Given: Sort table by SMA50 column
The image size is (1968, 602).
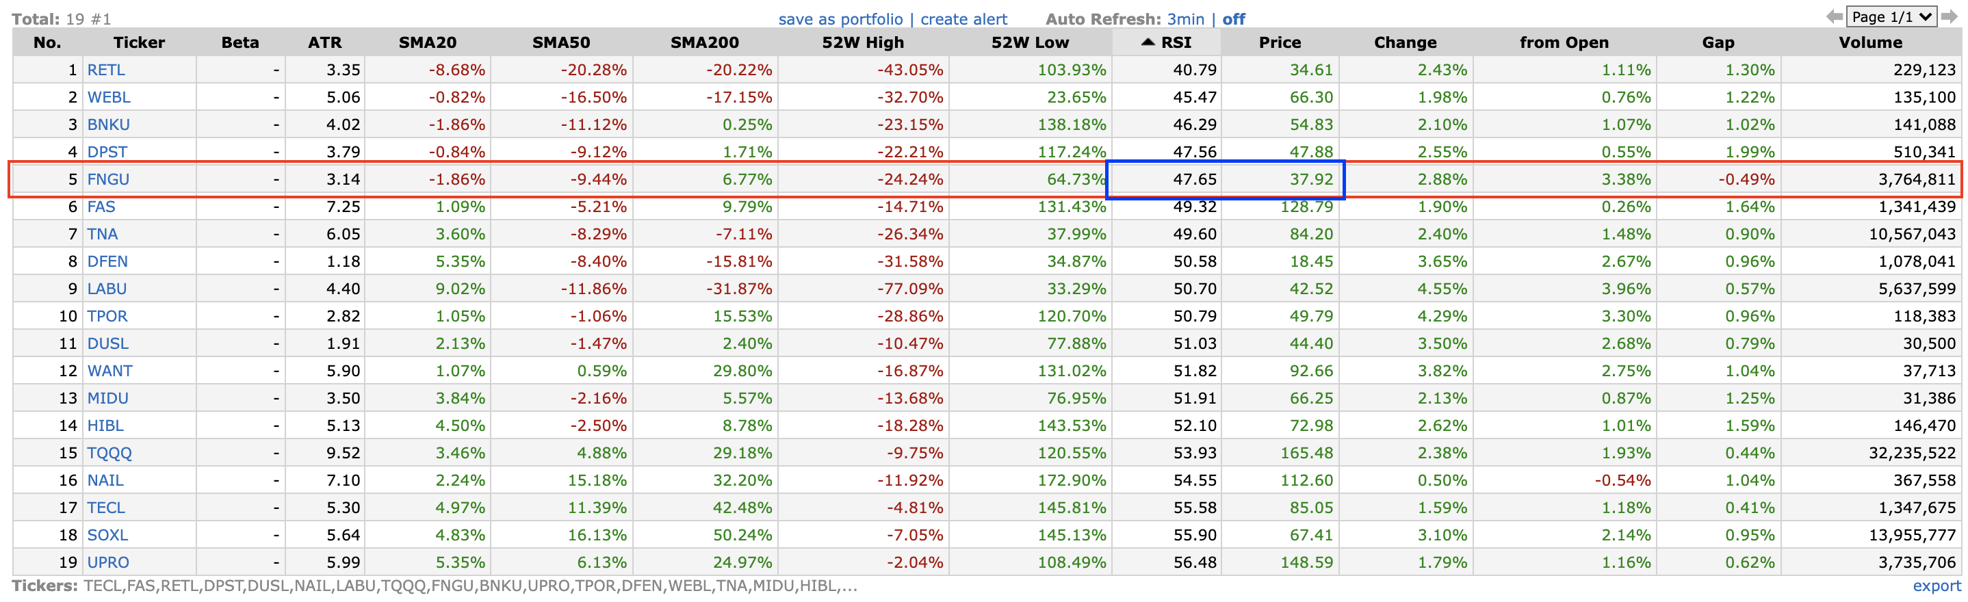Looking at the screenshot, I should click(560, 43).
